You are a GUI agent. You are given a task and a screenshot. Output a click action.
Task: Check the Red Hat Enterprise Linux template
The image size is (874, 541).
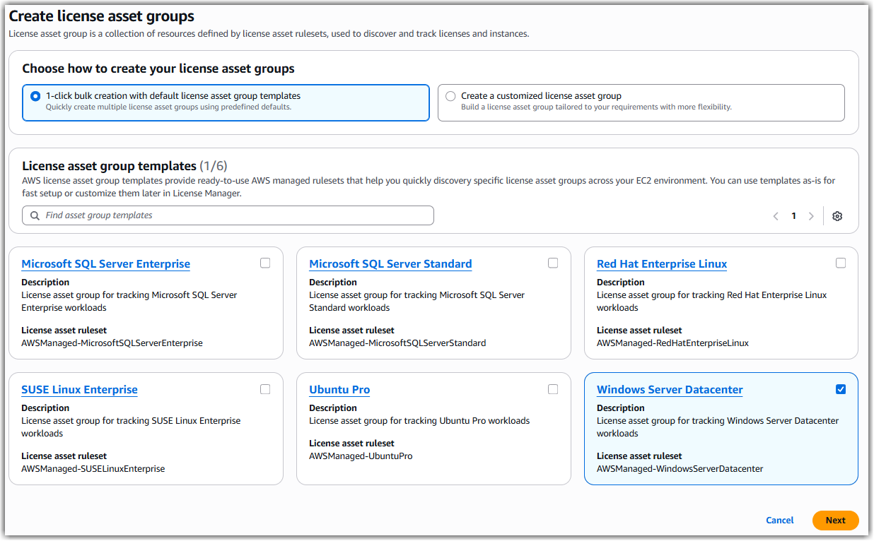(x=841, y=262)
